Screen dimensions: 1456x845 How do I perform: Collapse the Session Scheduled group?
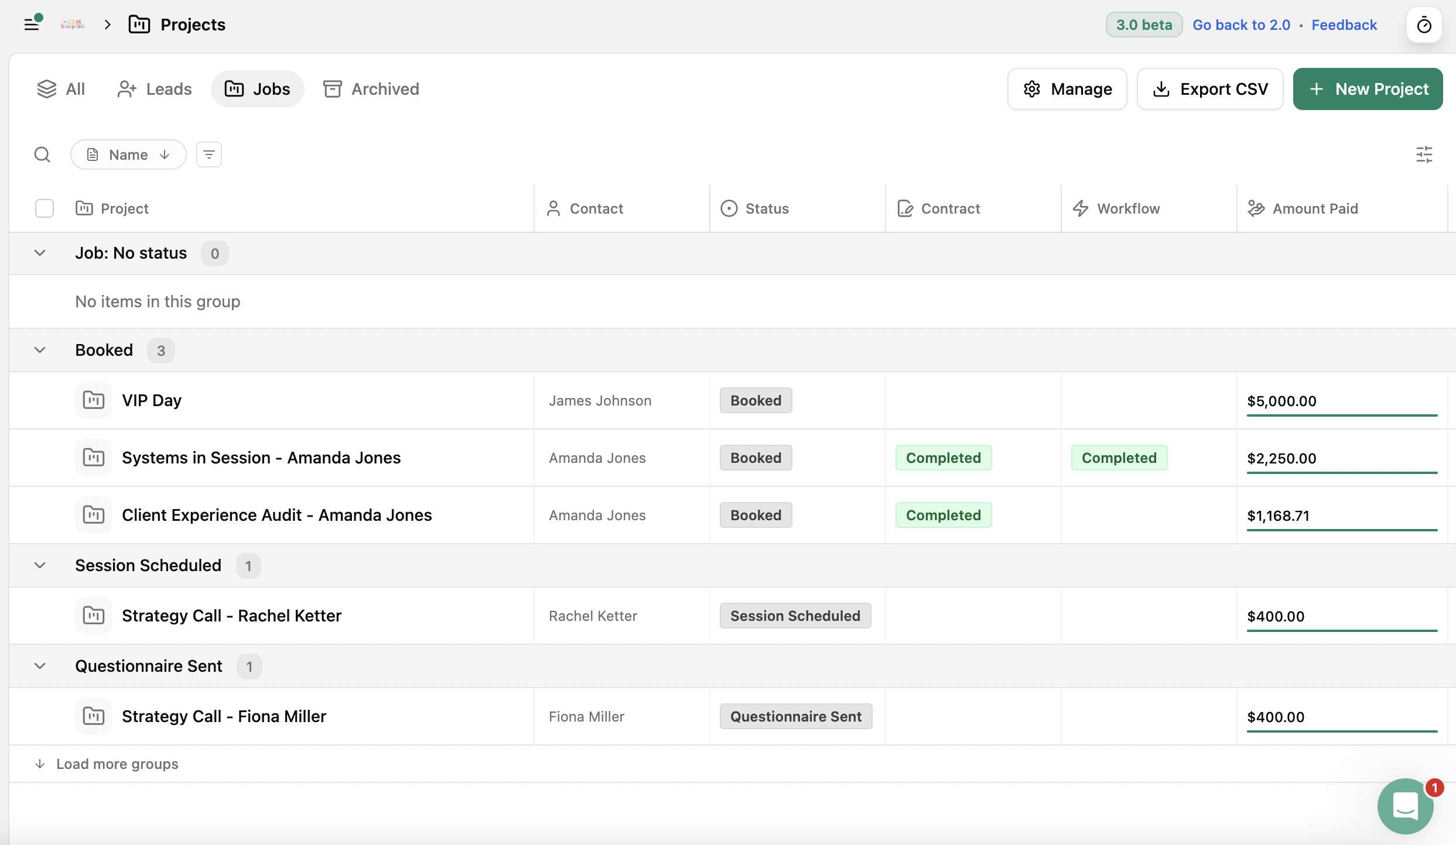(x=40, y=565)
